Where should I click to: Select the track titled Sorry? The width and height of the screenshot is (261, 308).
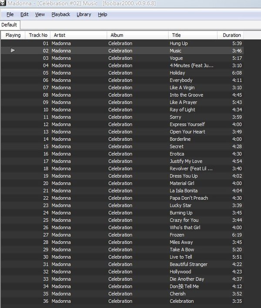coord(122,117)
